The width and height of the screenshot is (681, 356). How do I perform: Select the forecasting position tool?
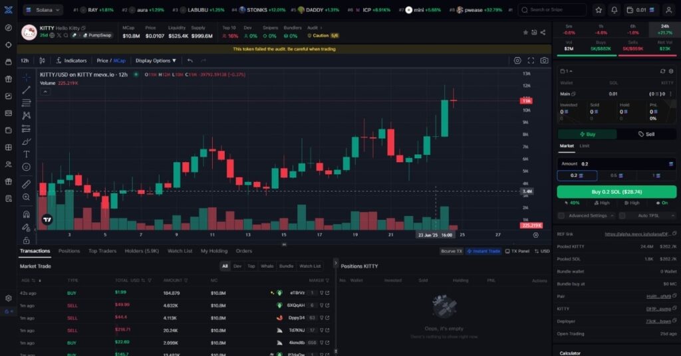(x=27, y=128)
